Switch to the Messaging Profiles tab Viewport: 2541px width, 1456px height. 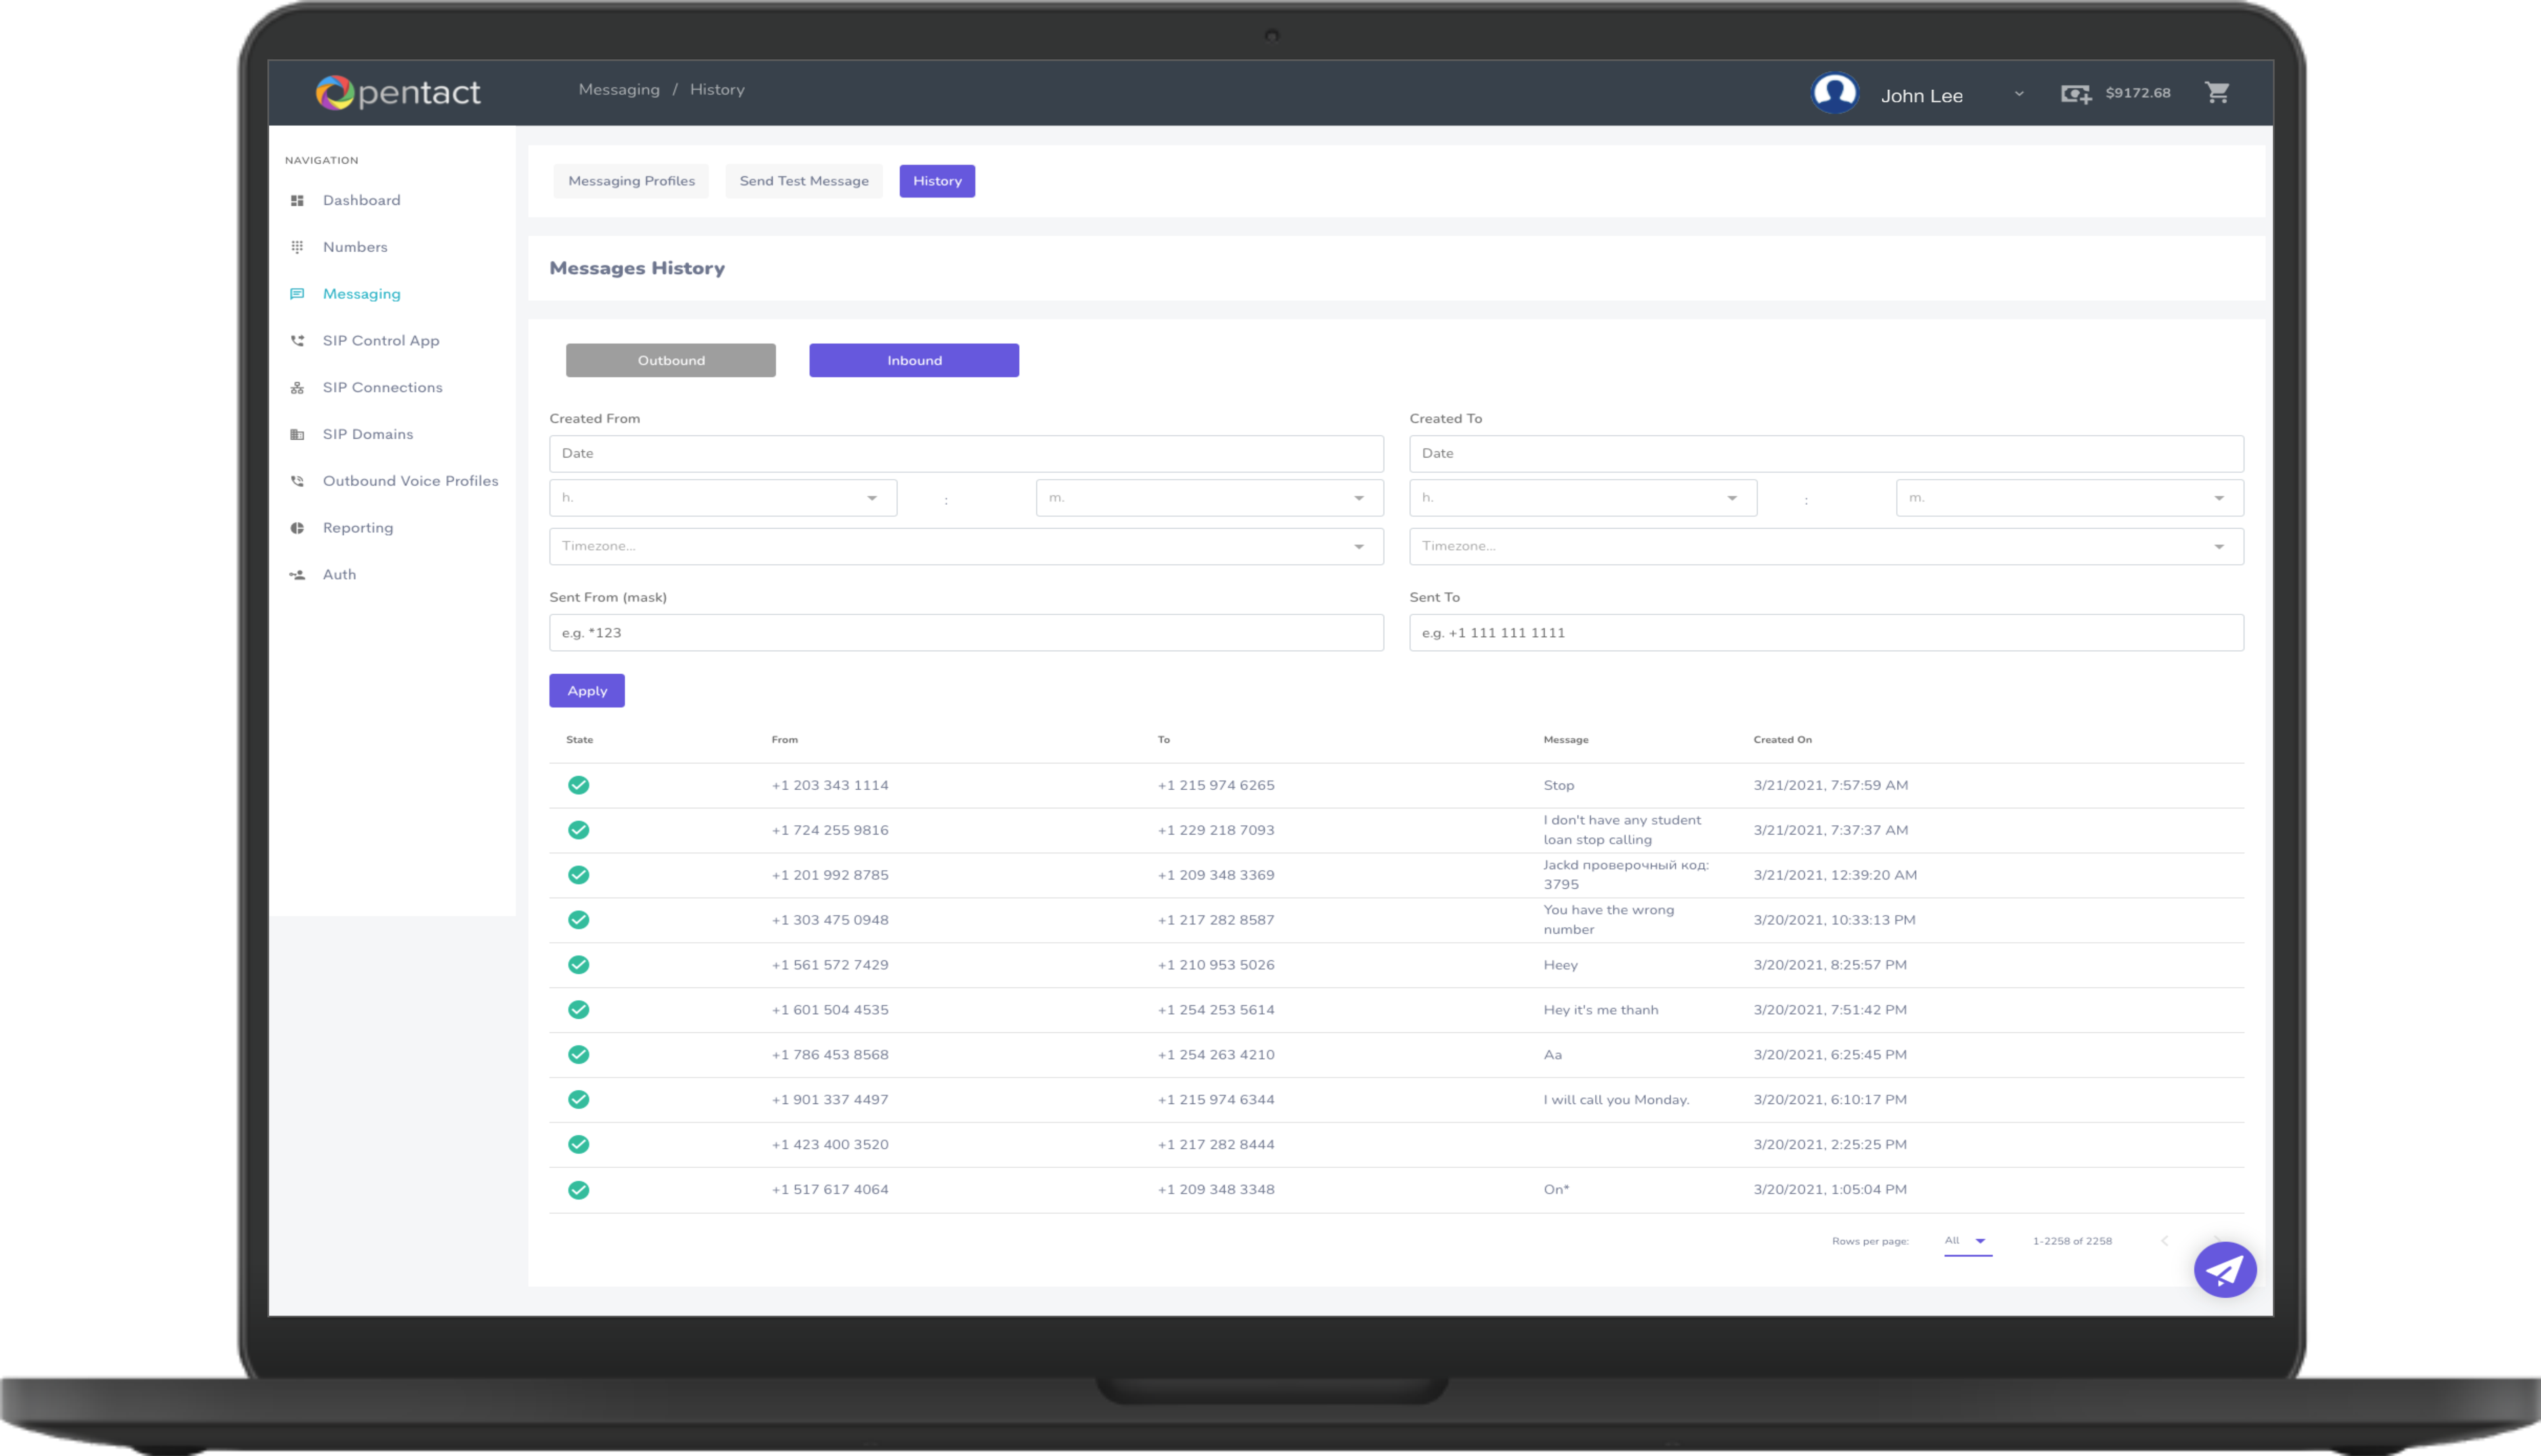[631, 181]
